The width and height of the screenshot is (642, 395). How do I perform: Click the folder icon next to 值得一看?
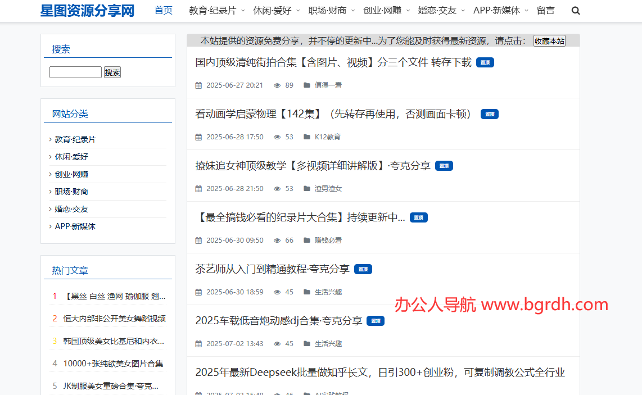[307, 85]
